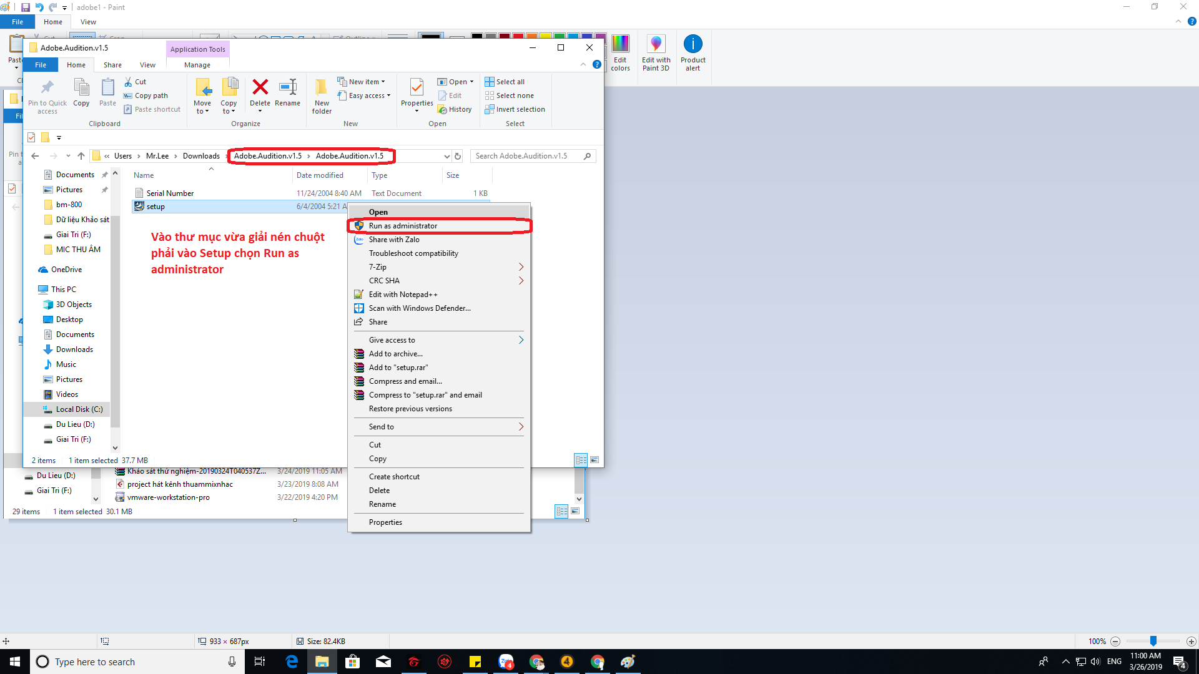Viewport: 1199px width, 674px height.
Task: Click the Edit colors icon in Paint
Action: 620,44
